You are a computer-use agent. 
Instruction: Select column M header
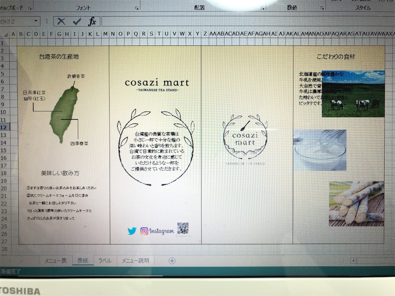coord(105,34)
